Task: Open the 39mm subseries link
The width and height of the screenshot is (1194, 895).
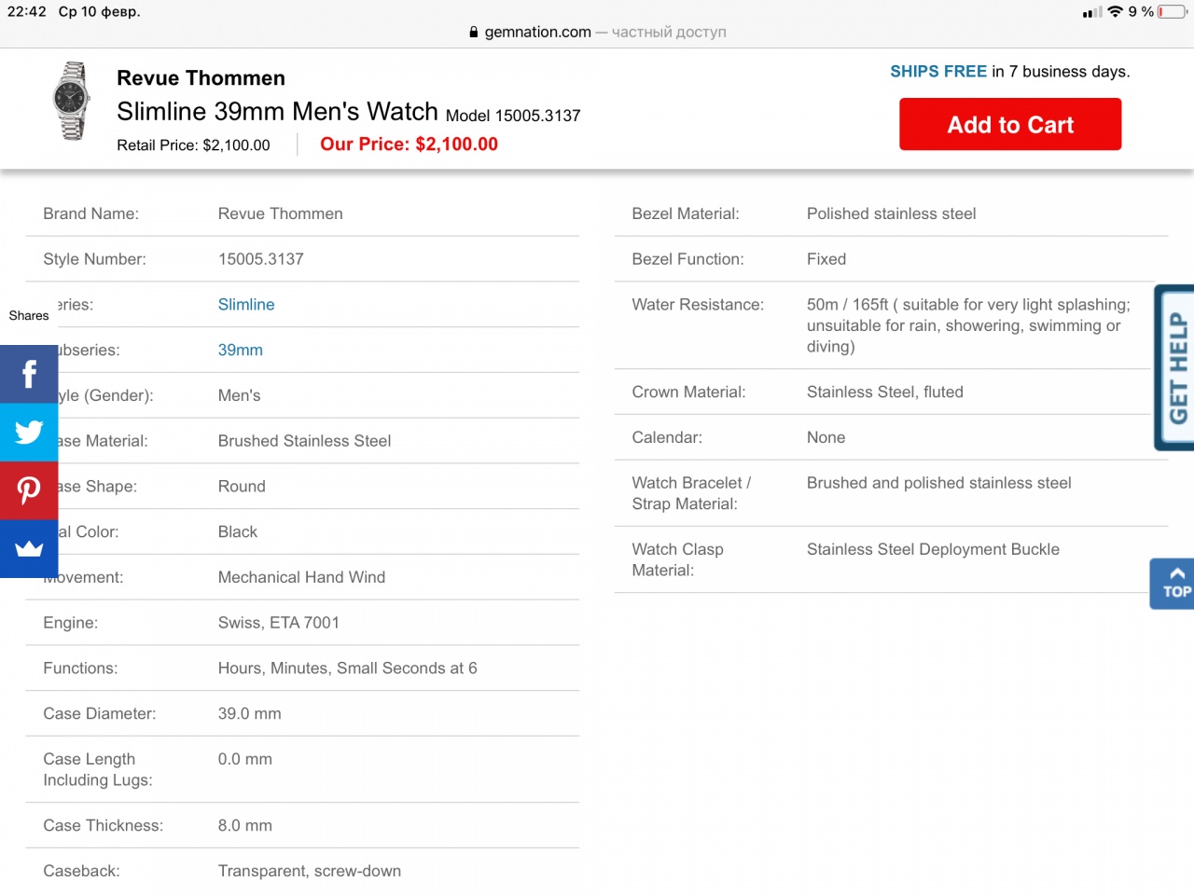Action: [241, 351]
